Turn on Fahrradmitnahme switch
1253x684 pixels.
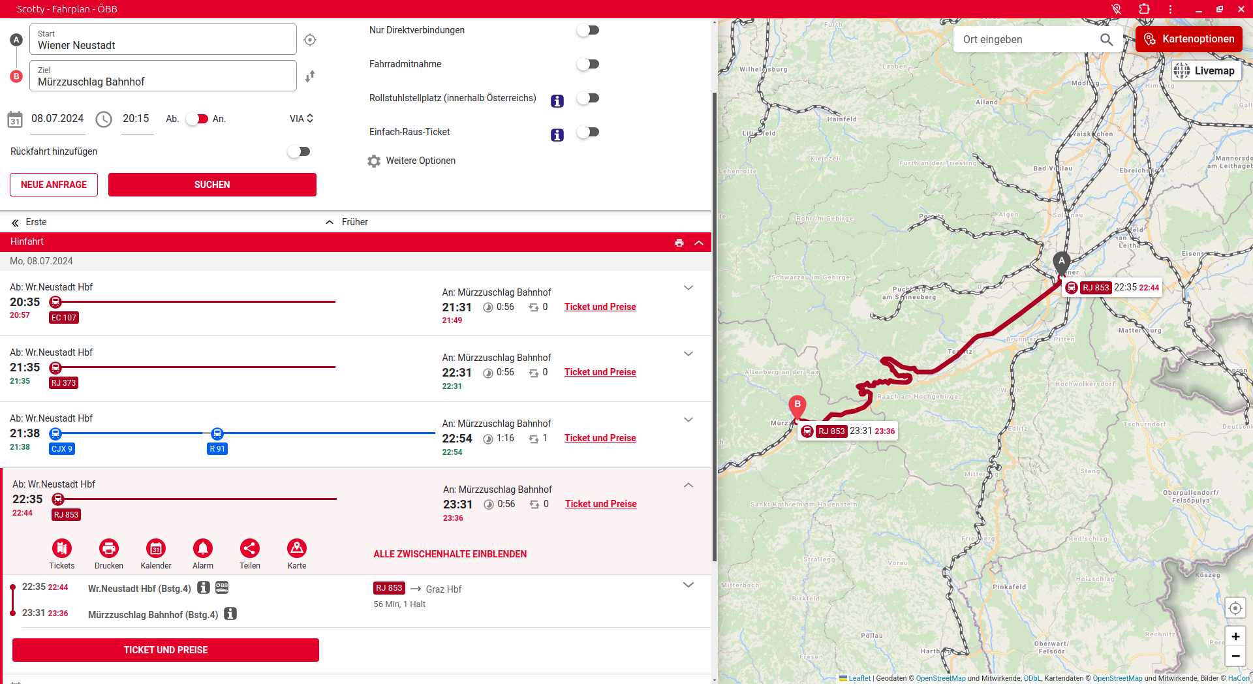coord(588,64)
